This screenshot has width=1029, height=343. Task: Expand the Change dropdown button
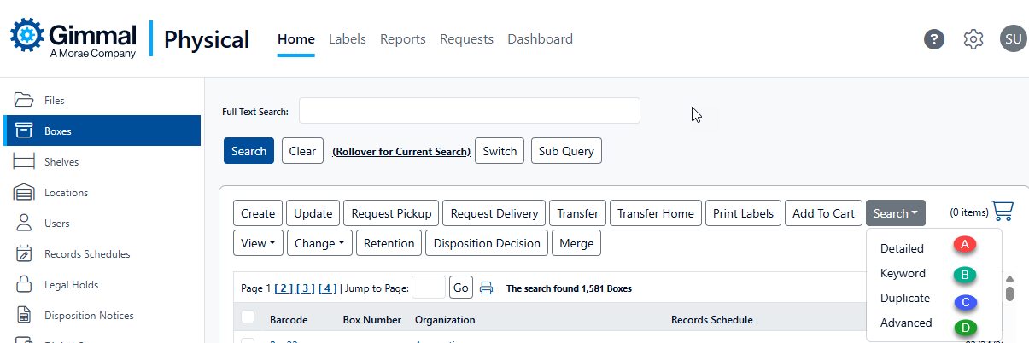[319, 243]
